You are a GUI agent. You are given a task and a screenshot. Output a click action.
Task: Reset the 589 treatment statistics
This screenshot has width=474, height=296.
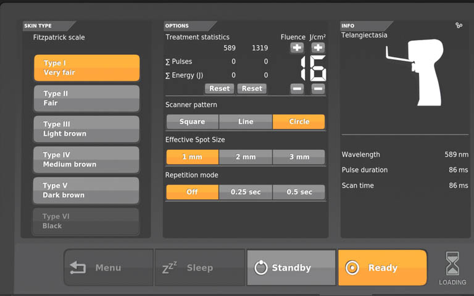(219, 88)
